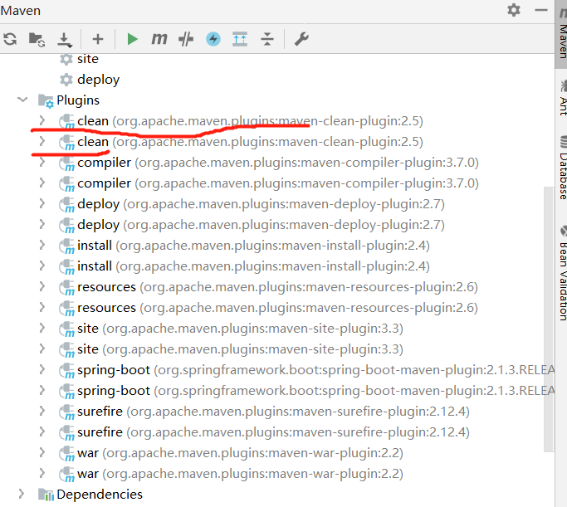Click the Maven panel vertical scrollbar
567x507 pixels.
pos(549,319)
